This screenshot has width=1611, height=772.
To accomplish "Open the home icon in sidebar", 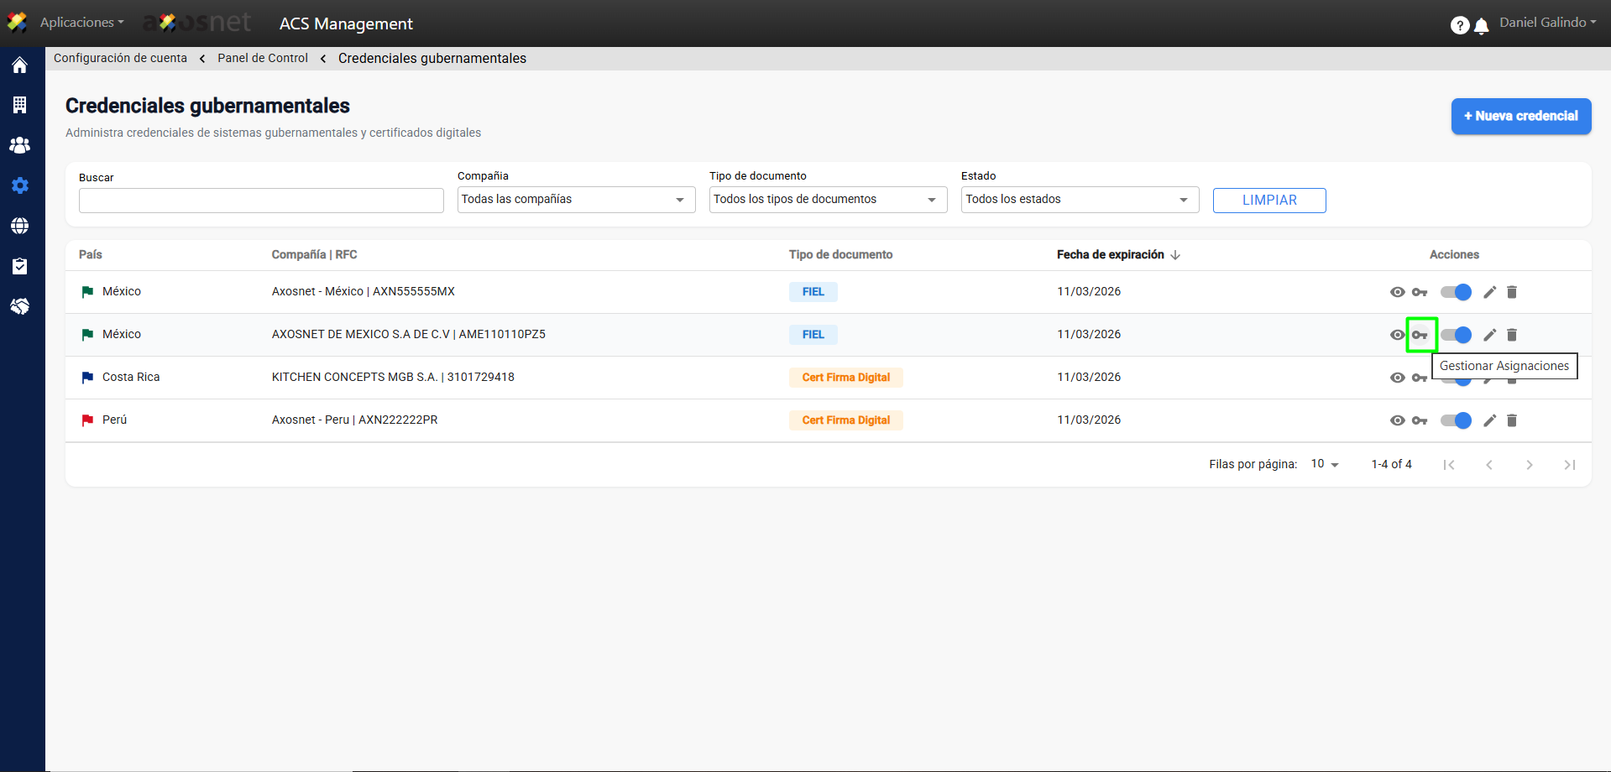I will click(20, 65).
